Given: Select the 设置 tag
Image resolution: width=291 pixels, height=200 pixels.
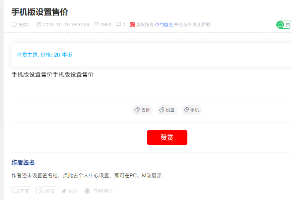Looking at the screenshot, I should coord(167,110).
